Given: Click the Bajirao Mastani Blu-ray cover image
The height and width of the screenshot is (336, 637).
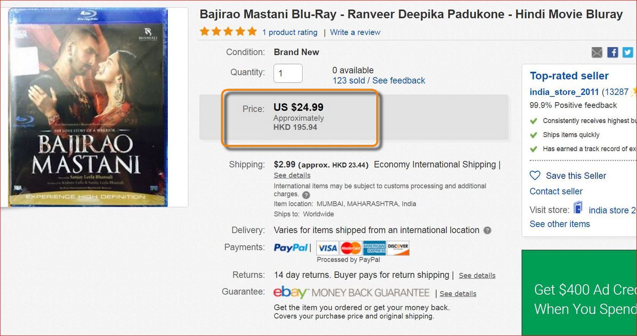Looking at the screenshot, I should click(x=88, y=107).
